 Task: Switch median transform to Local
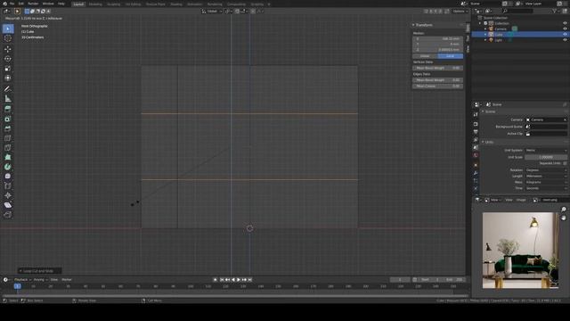click(450, 56)
